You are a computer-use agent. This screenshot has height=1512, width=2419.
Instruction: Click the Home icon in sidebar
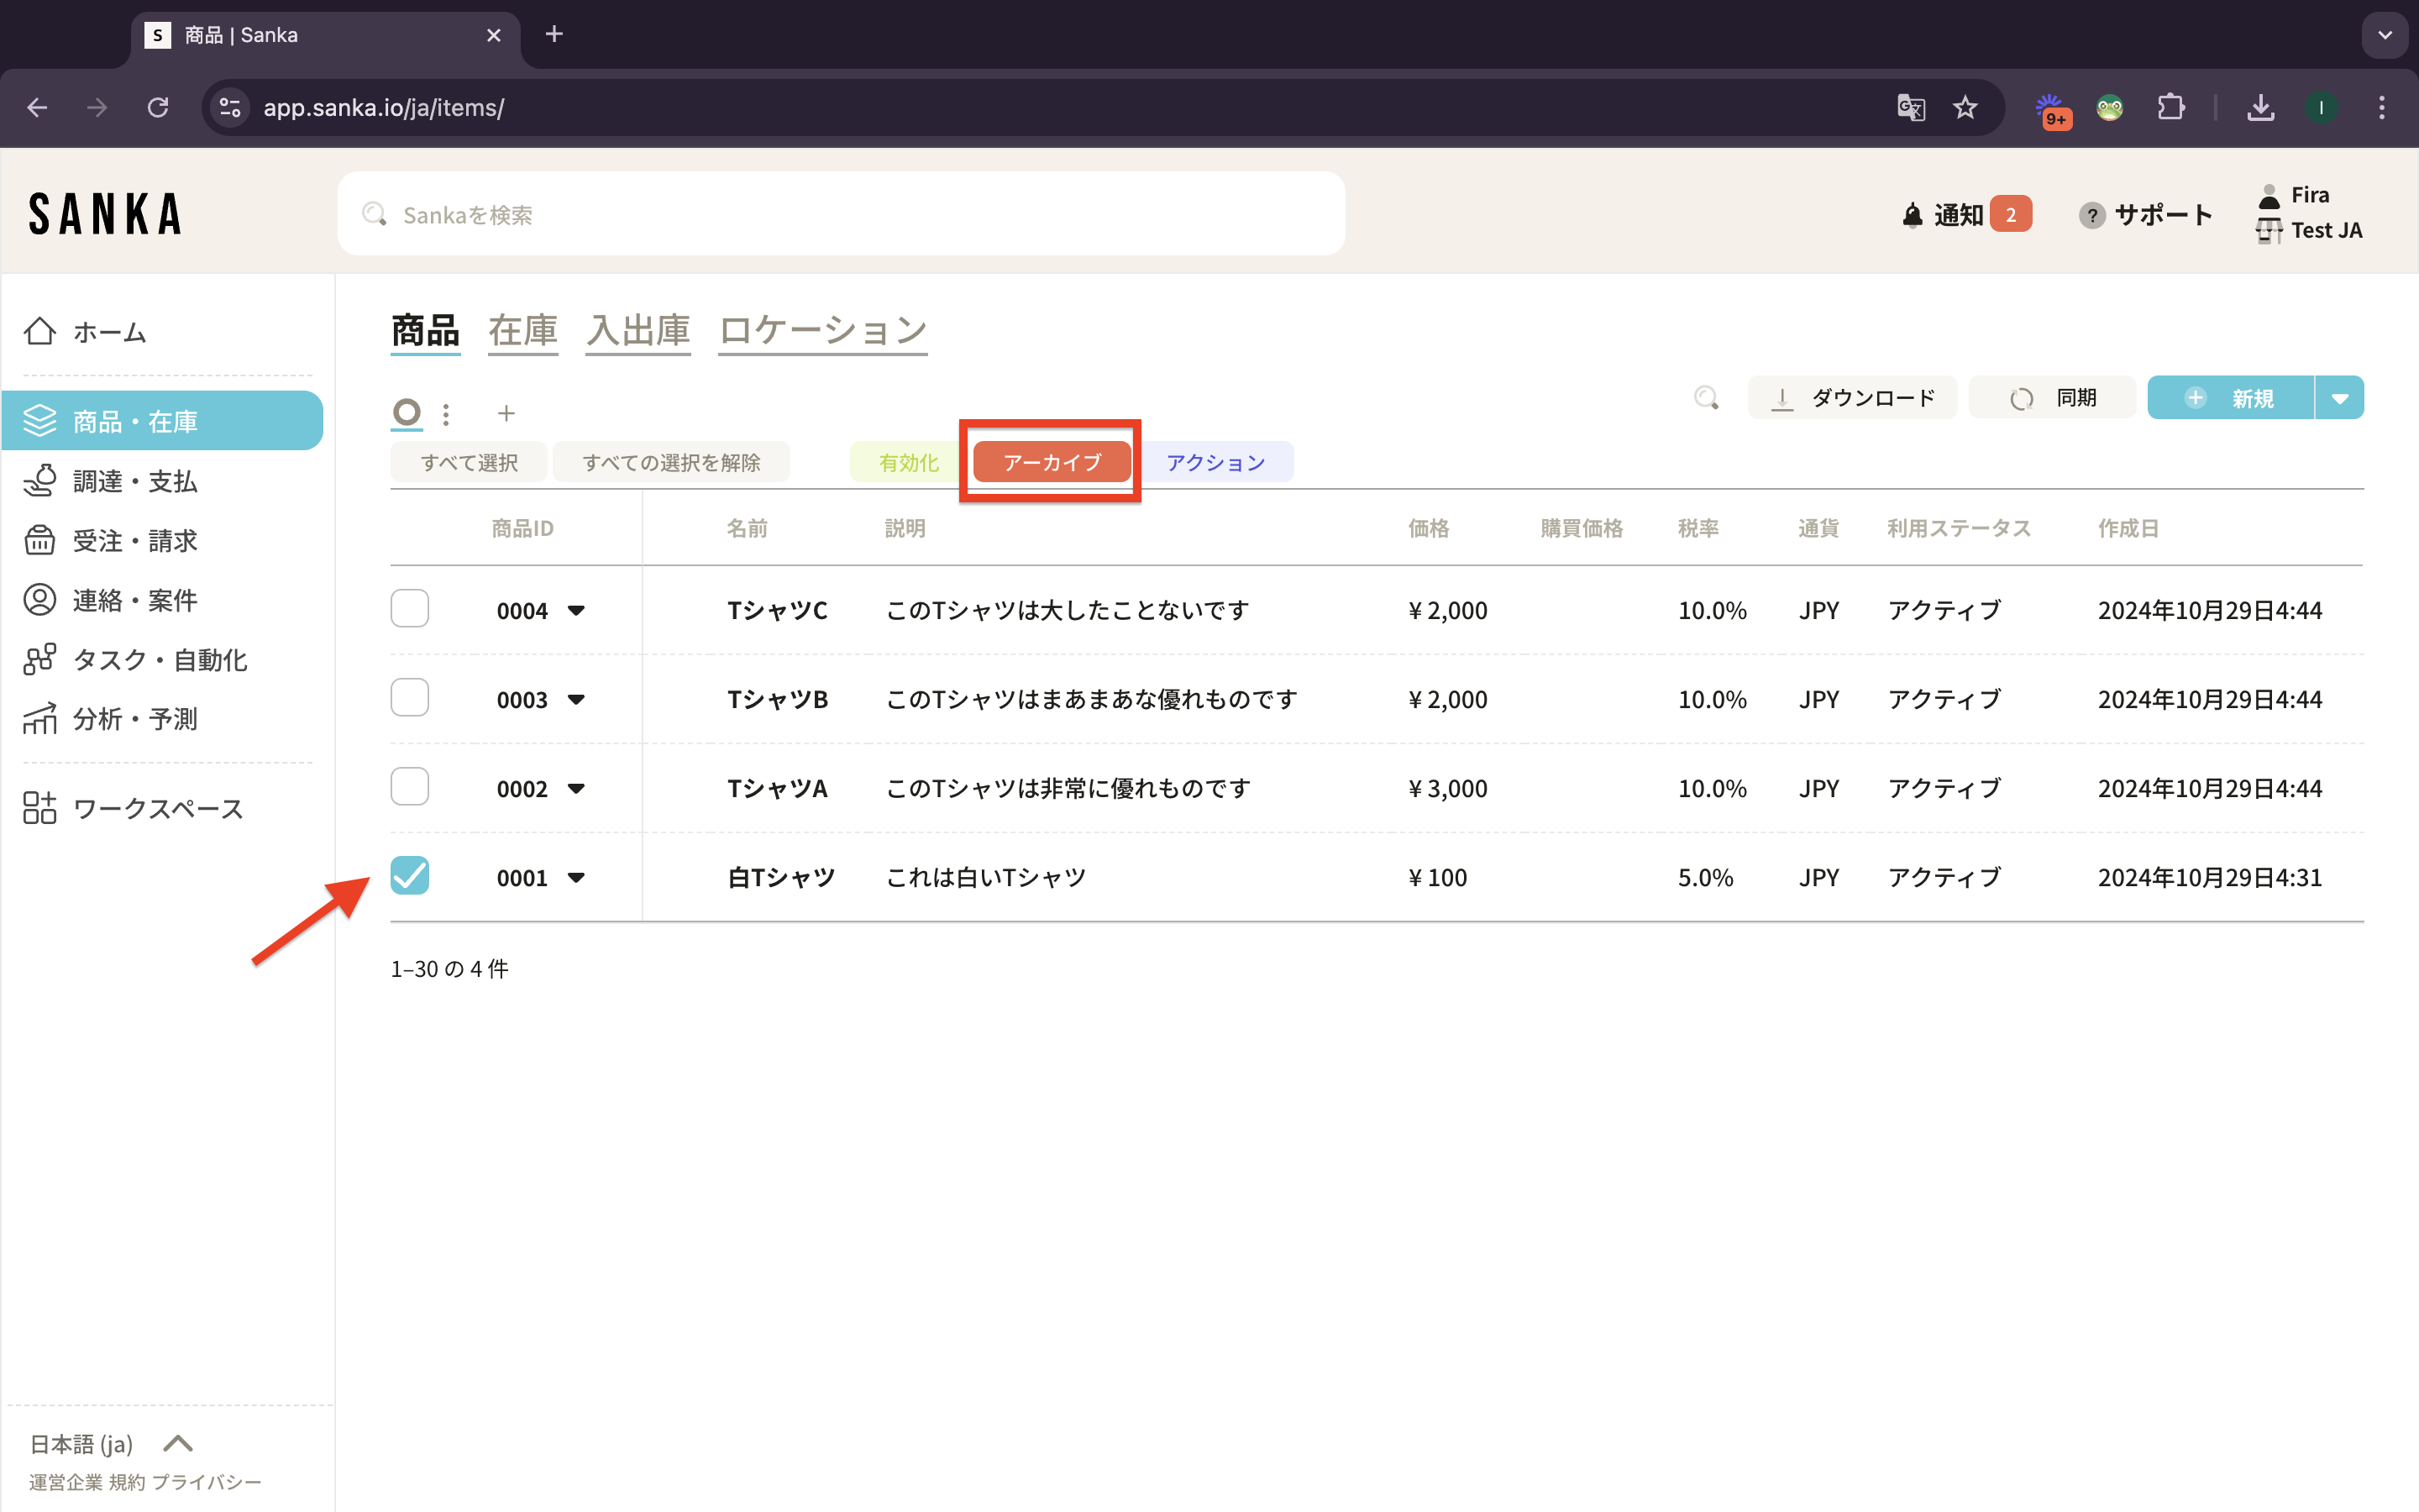click(x=40, y=331)
